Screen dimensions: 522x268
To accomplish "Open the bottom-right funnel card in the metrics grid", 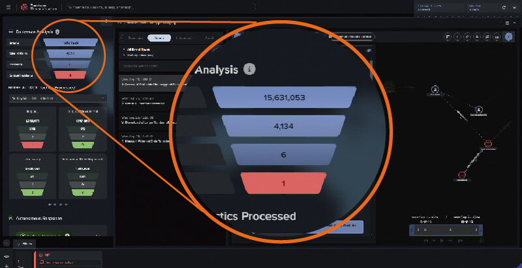I will tap(83, 176).
